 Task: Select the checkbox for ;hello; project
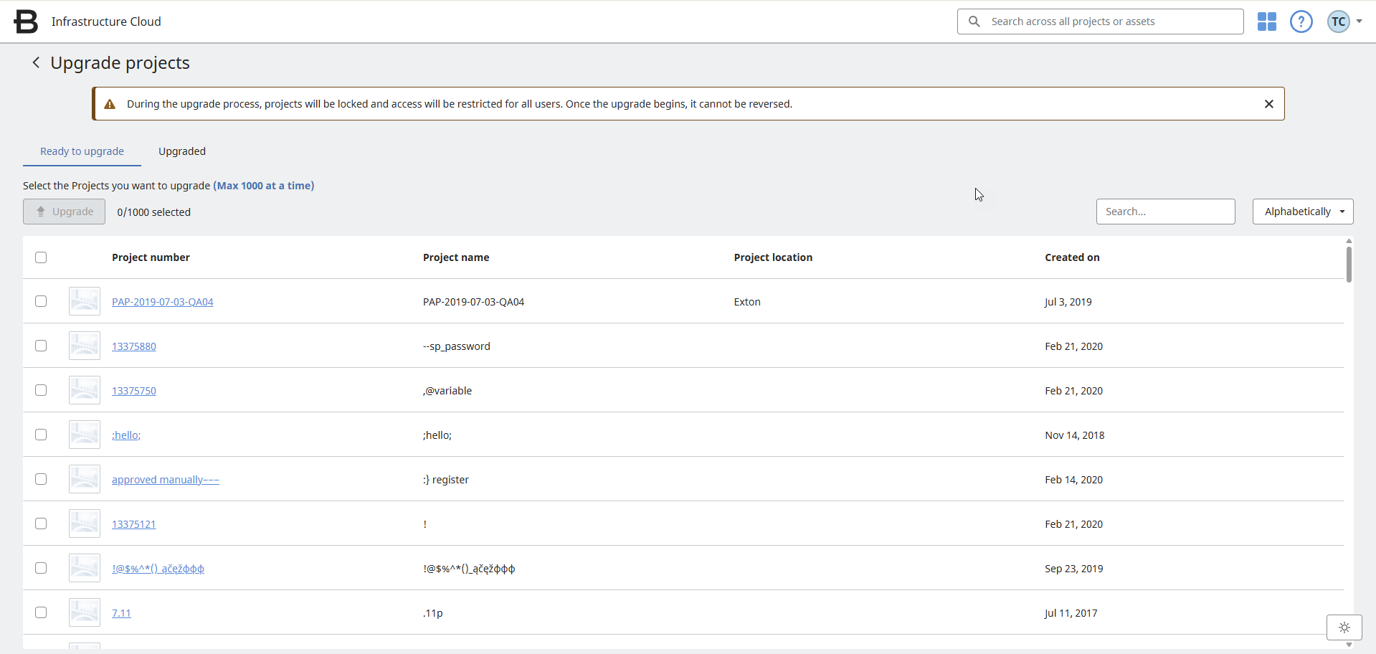(x=41, y=435)
